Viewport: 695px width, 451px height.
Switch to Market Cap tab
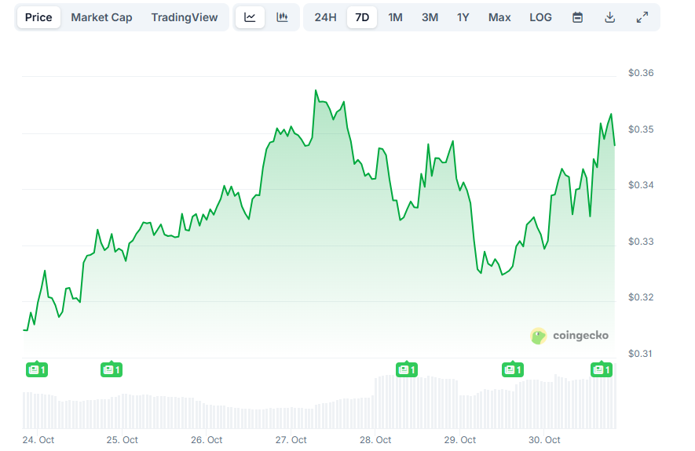pos(101,17)
